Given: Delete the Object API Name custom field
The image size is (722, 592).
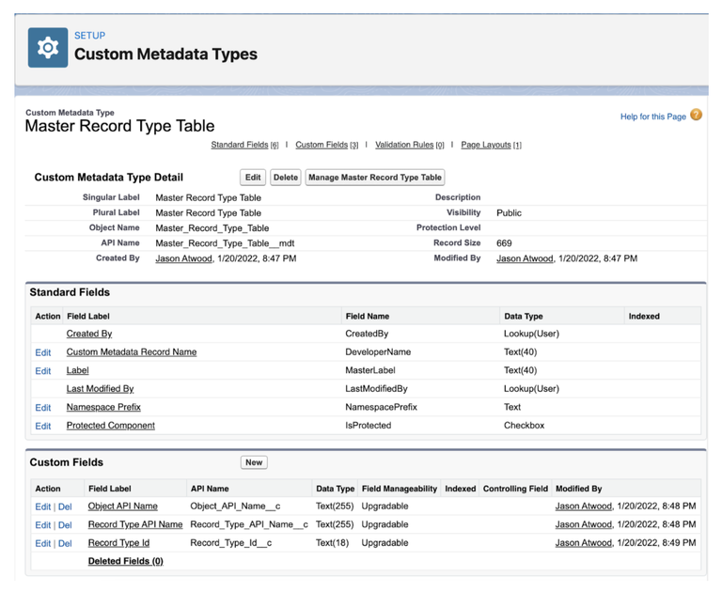Looking at the screenshot, I should click(x=65, y=506).
